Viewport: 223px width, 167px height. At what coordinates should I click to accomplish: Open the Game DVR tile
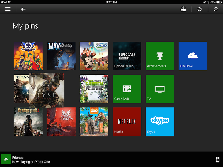pyautogui.click(x=127, y=89)
